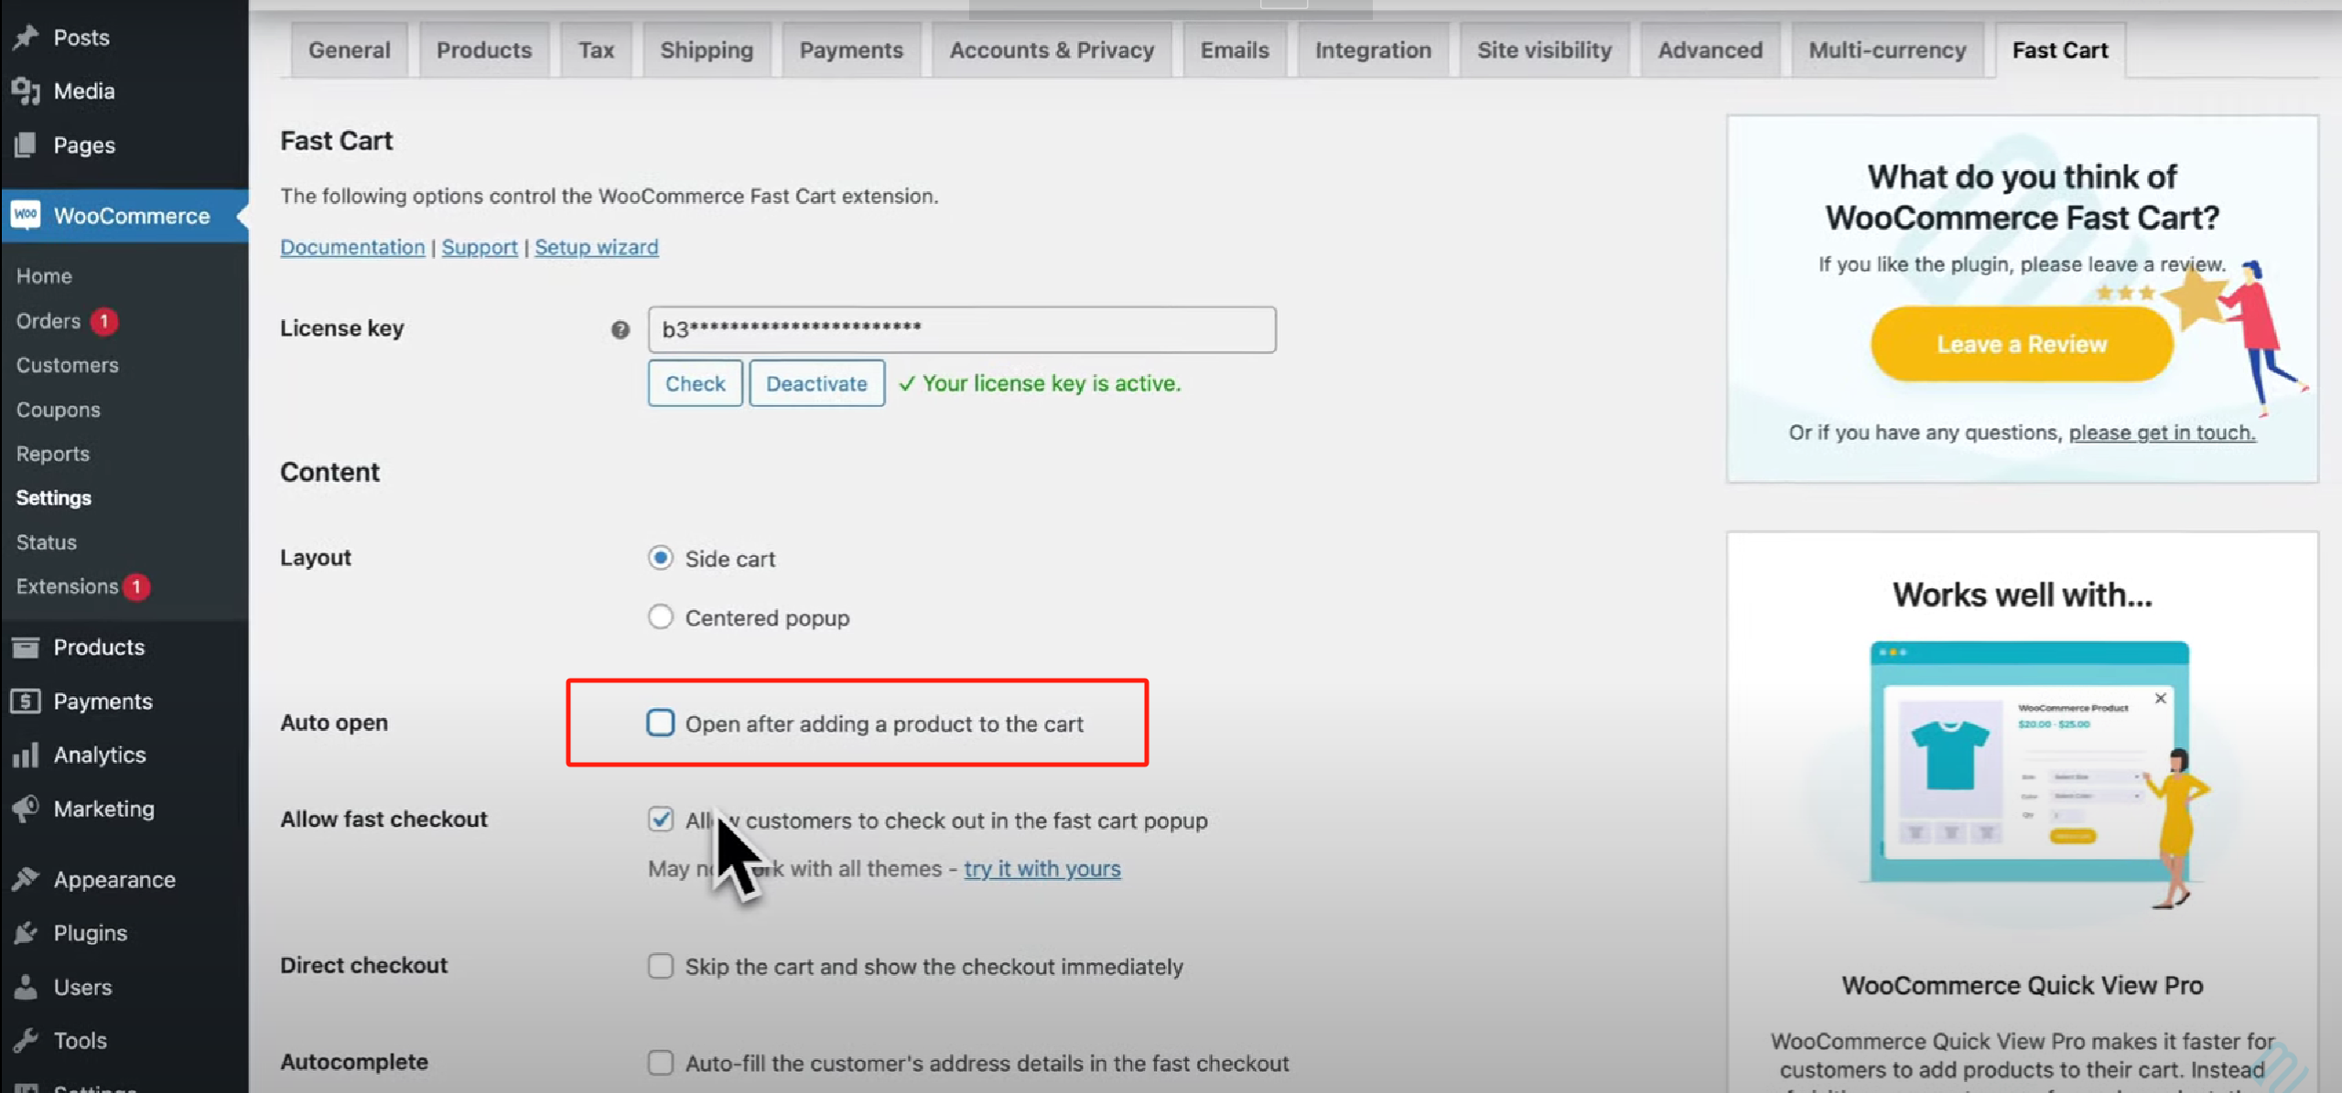The image size is (2342, 1093).
Task: Click the WooCommerce logo icon
Action: point(26,215)
